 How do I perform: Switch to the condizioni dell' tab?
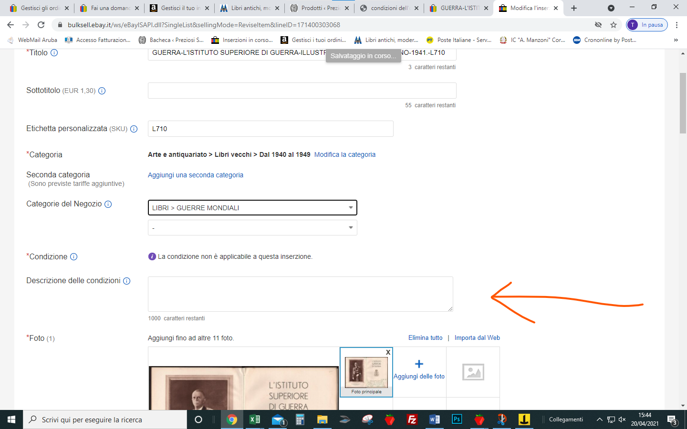(x=390, y=8)
